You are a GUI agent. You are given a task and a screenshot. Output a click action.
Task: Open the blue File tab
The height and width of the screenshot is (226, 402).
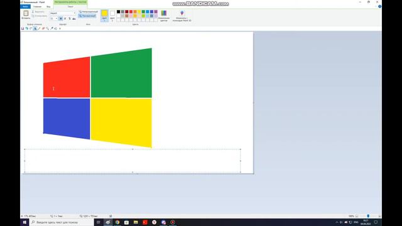pyautogui.click(x=25, y=6)
